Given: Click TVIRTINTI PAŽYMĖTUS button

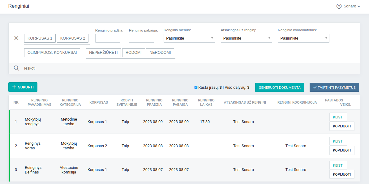Looking at the screenshot, I should point(334,88).
